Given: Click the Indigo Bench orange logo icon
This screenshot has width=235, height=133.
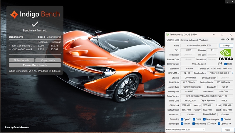Looking at the screenshot, I should [x=14, y=14].
